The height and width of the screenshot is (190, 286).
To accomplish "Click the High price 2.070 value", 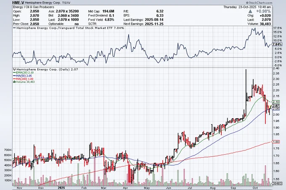I will (x=34, y=16).
